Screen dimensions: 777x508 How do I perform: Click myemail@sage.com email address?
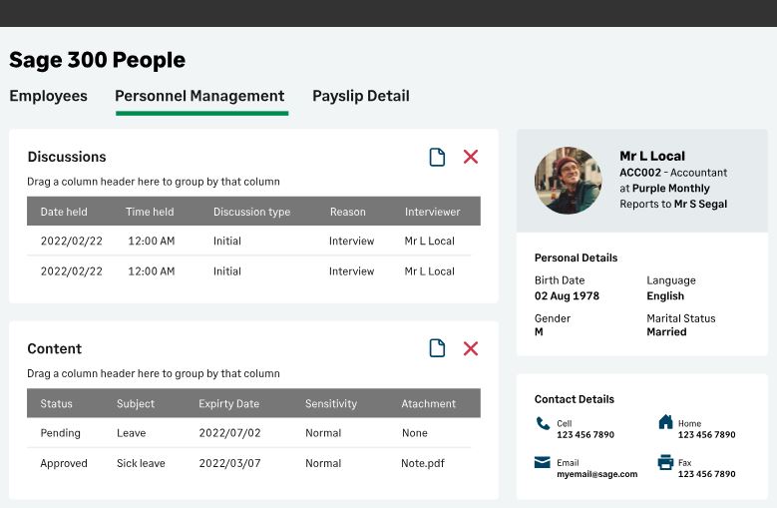(597, 474)
